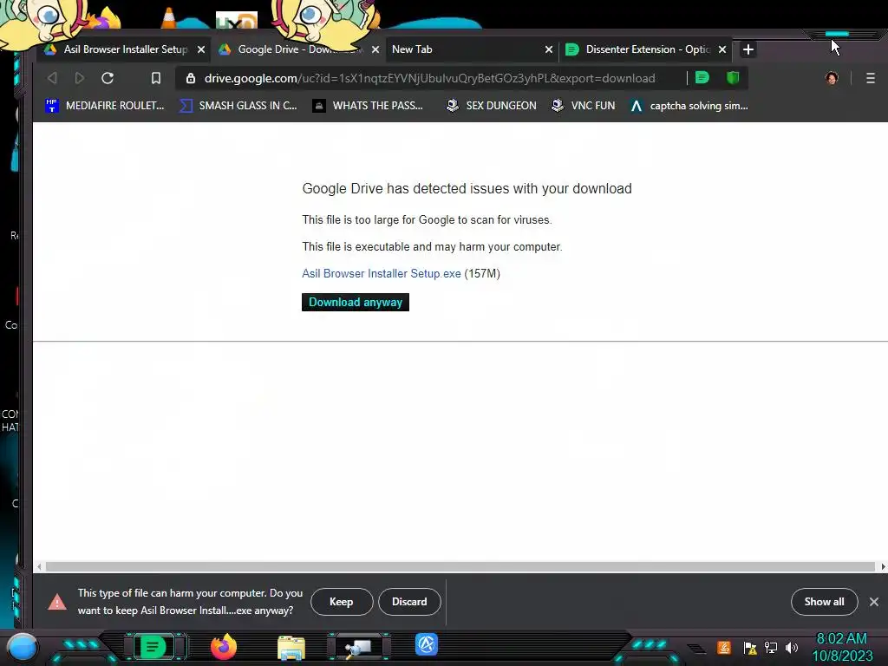Click the horizontal scrollbar left arrow
Viewport: 888px width, 666px height.
39,566
